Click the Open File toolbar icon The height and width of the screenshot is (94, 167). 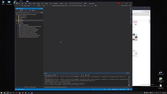point(25,5)
